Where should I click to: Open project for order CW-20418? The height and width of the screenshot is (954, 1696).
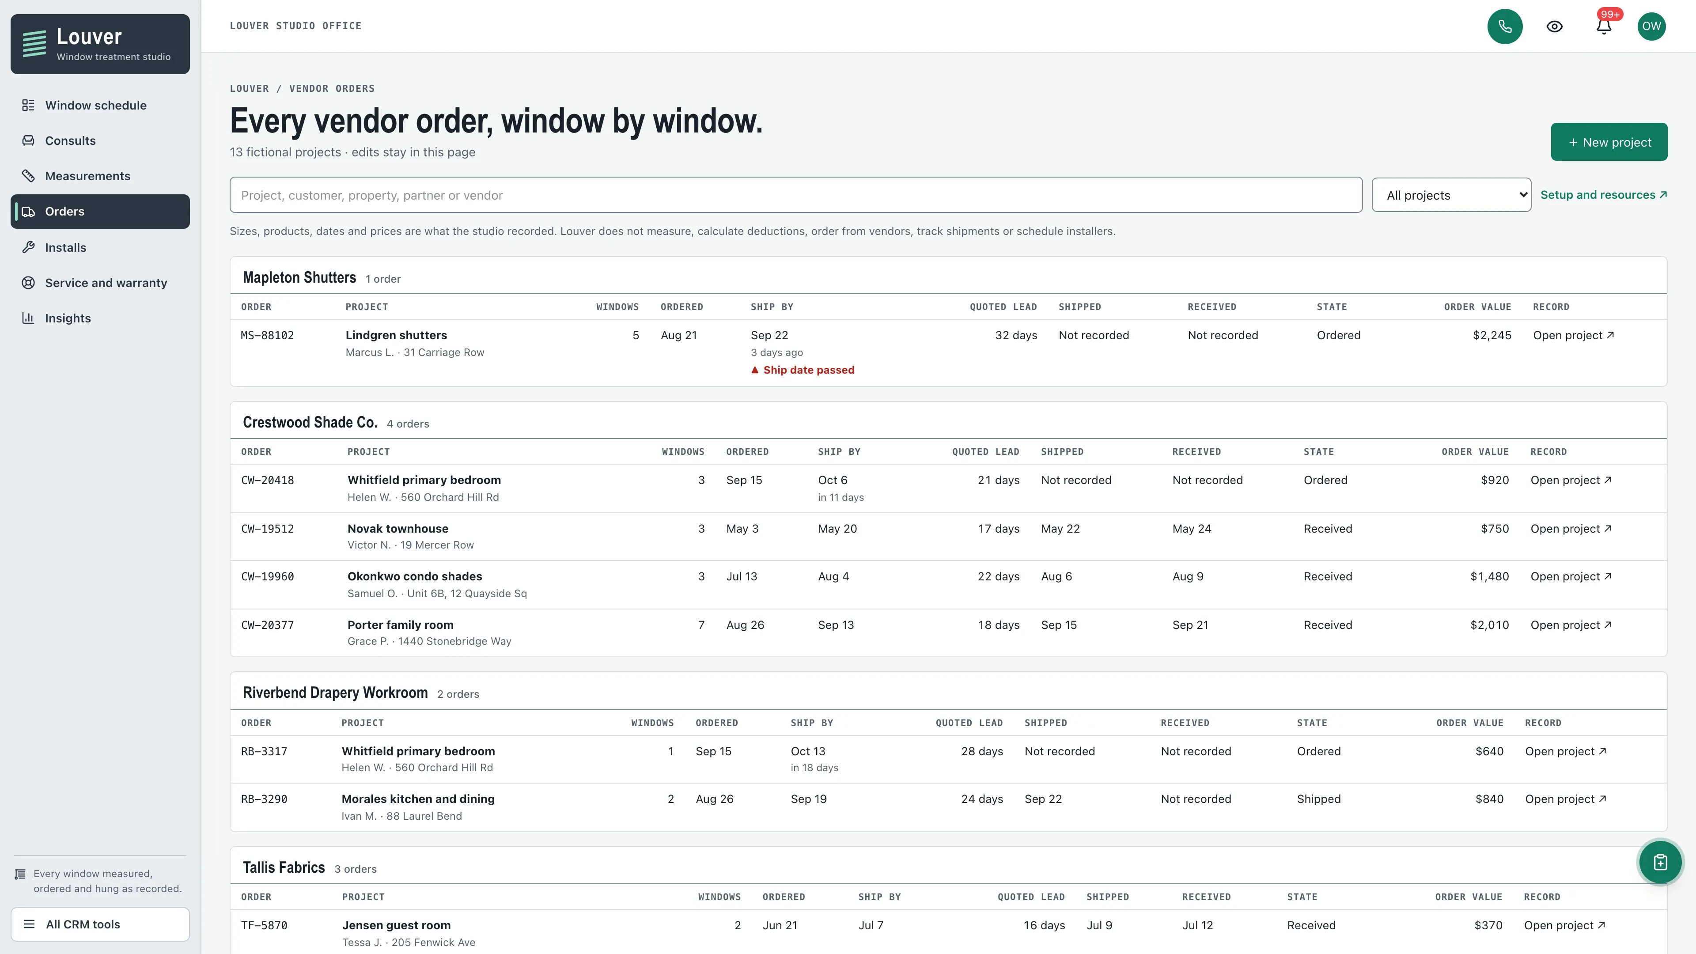tap(1570, 480)
